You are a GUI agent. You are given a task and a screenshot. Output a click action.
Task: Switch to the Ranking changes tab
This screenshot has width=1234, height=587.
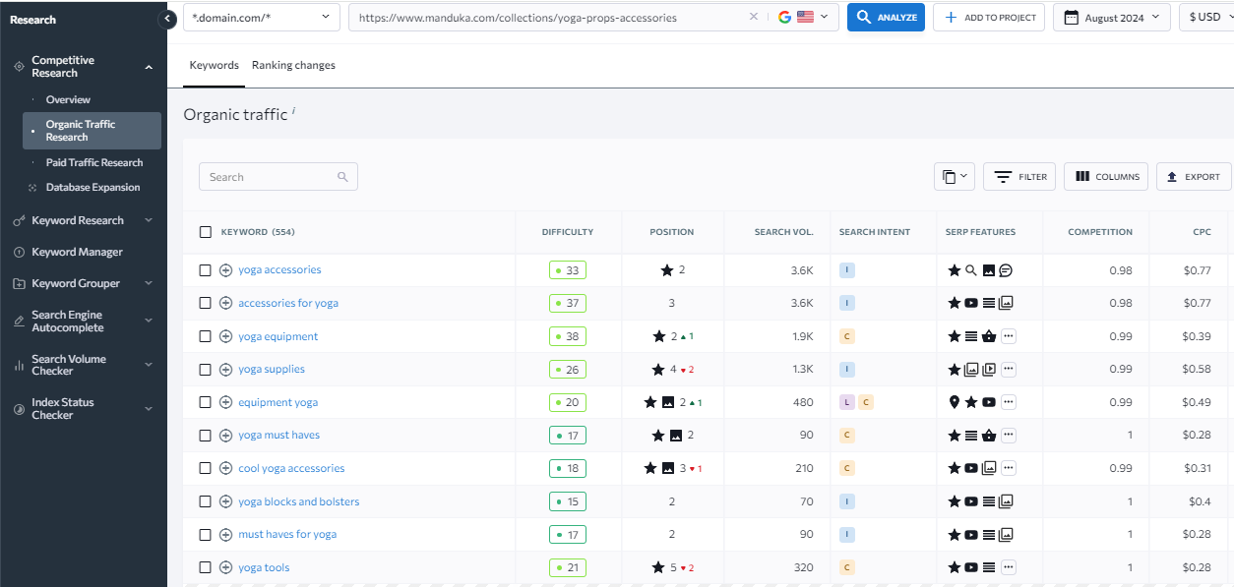293,65
